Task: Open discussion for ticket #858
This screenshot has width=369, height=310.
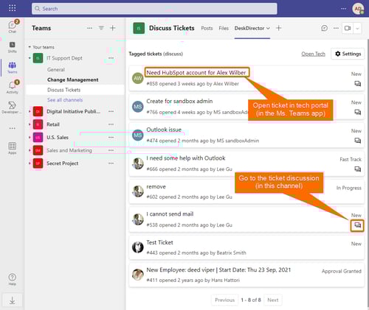Action: coord(357,84)
